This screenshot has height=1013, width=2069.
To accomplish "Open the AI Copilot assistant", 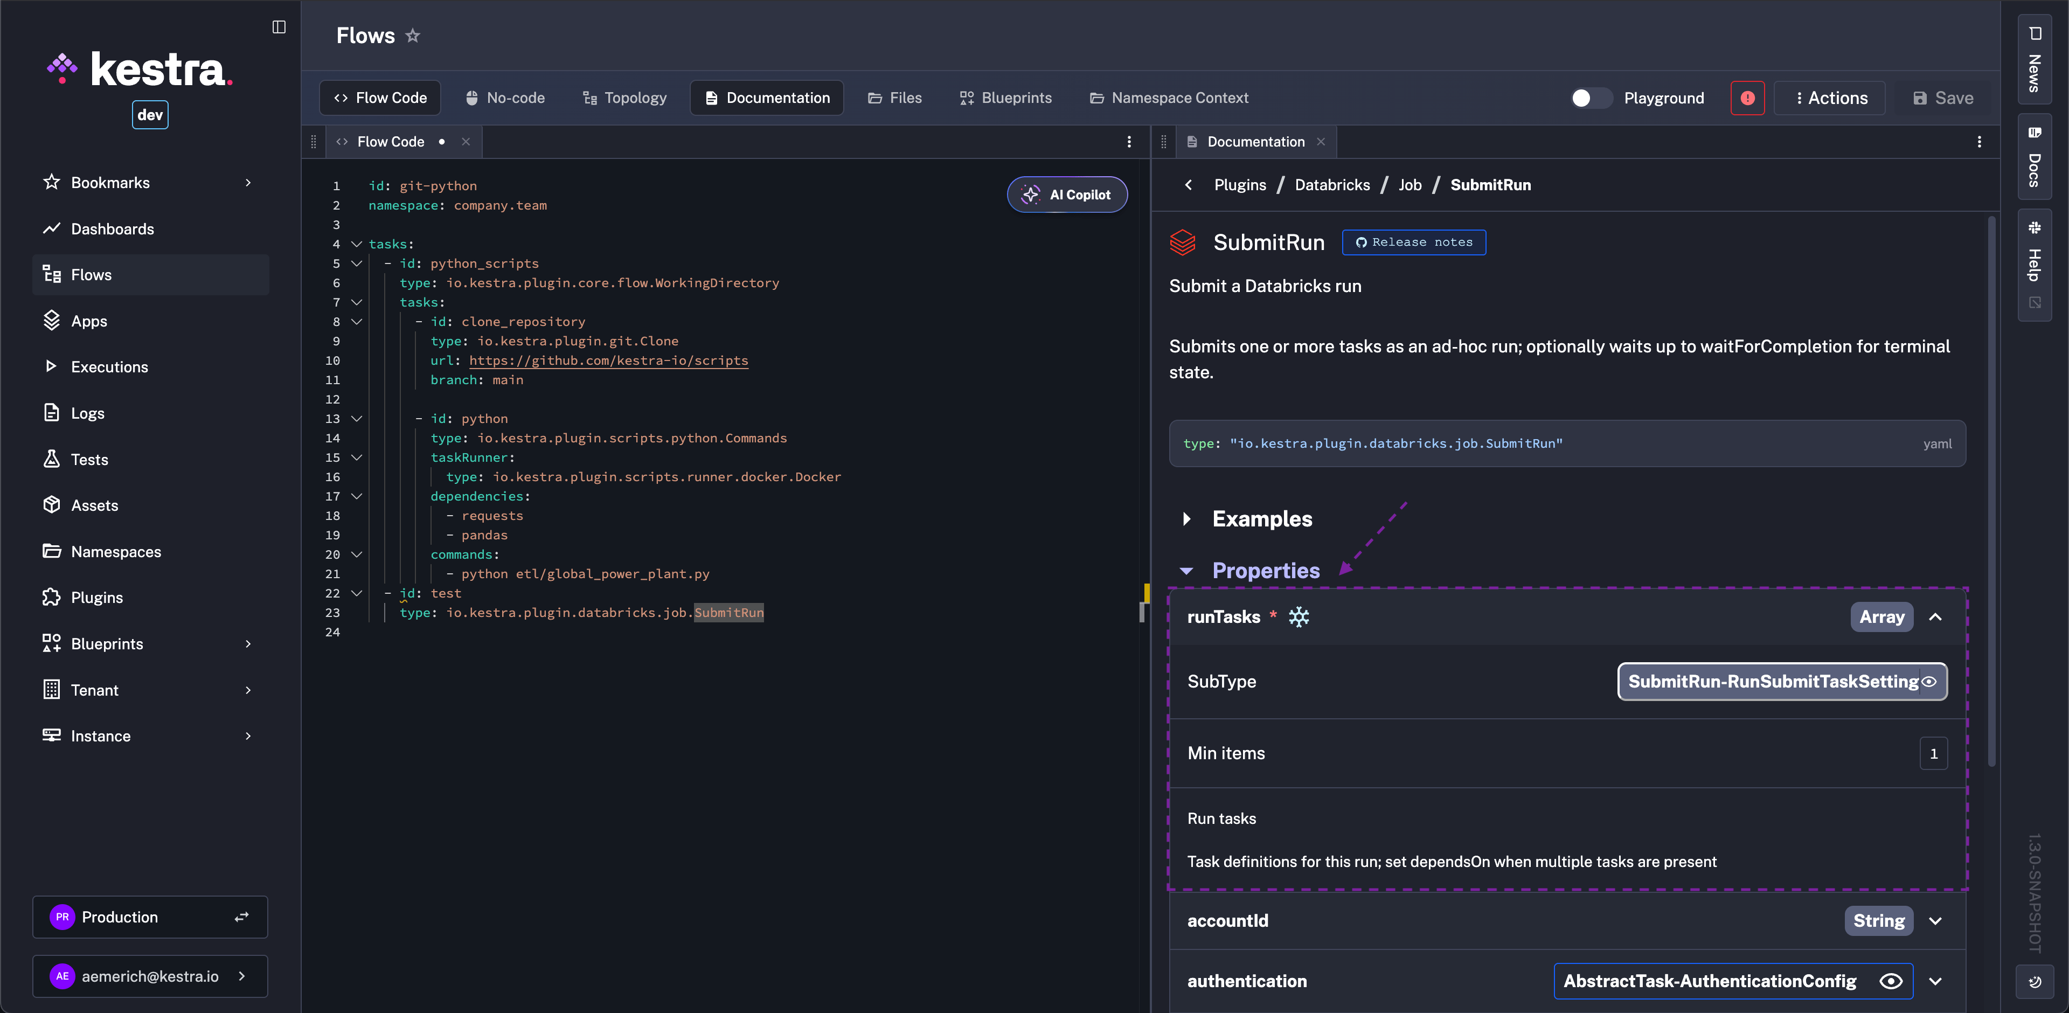I will point(1067,195).
